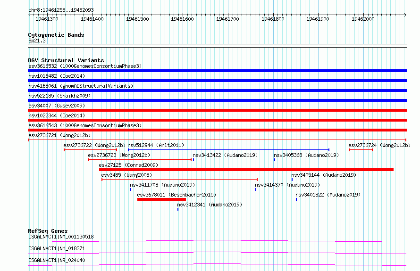420x271 pixels.
Task: Open esv2736722 (Wong2012b) label
Action: [x=94, y=145]
